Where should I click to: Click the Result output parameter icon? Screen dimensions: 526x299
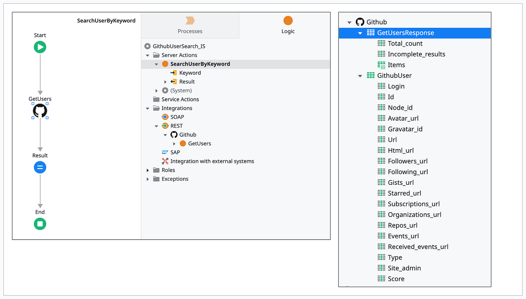tap(174, 82)
